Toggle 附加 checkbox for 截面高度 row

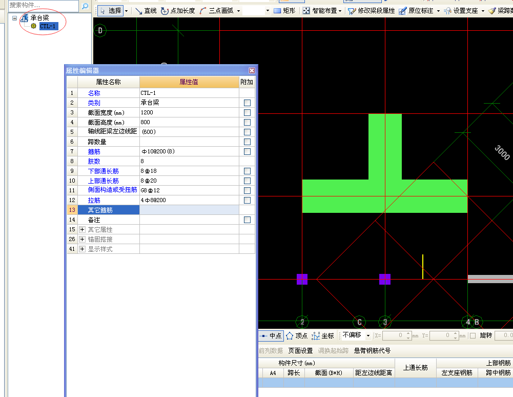click(x=248, y=122)
